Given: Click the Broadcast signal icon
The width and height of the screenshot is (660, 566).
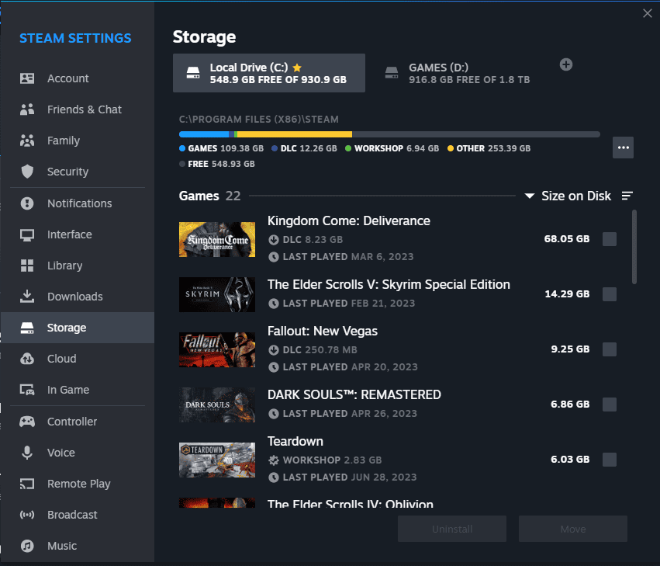Looking at the screenshot, I should coord(27,515).
